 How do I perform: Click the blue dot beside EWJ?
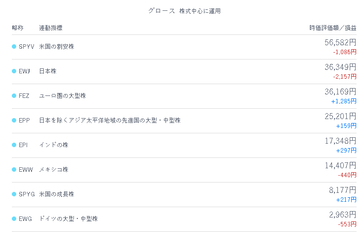pyautogui.click(x=14, y=71)
